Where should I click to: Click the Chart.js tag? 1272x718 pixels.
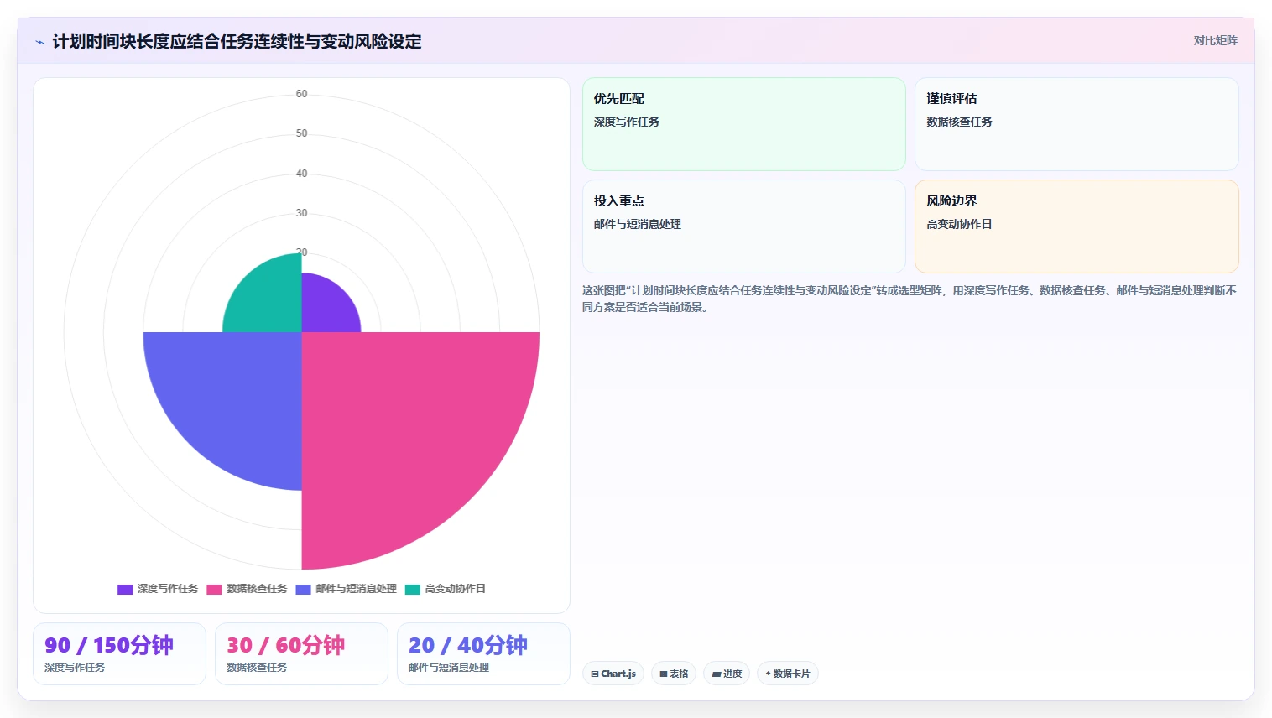click(613, 674)
